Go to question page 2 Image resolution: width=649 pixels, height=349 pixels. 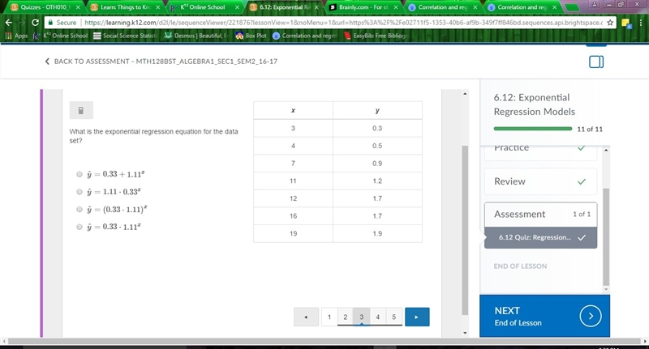[346, 317]
